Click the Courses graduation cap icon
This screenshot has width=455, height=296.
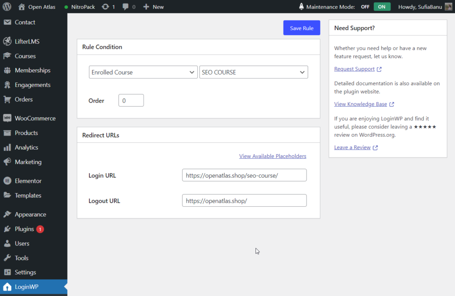(7, 55)
